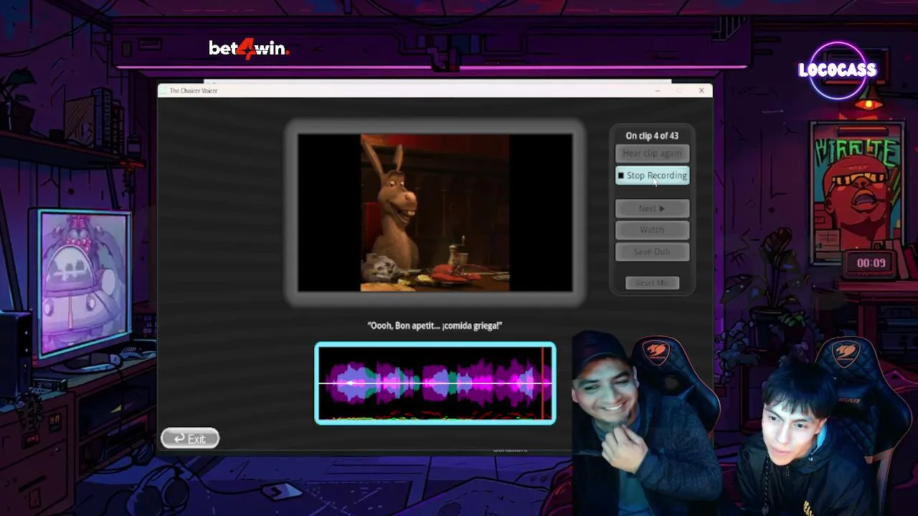
Task: Select the subtitle "Oooh, Bon apetit... ¡comida griega!"
Action: [x=435, y=325]
